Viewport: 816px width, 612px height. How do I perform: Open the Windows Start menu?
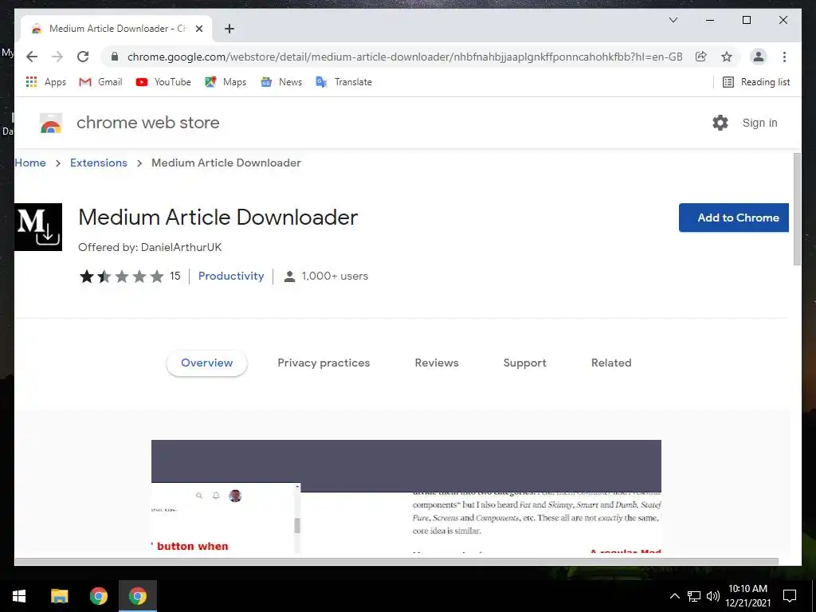(19, 596)
